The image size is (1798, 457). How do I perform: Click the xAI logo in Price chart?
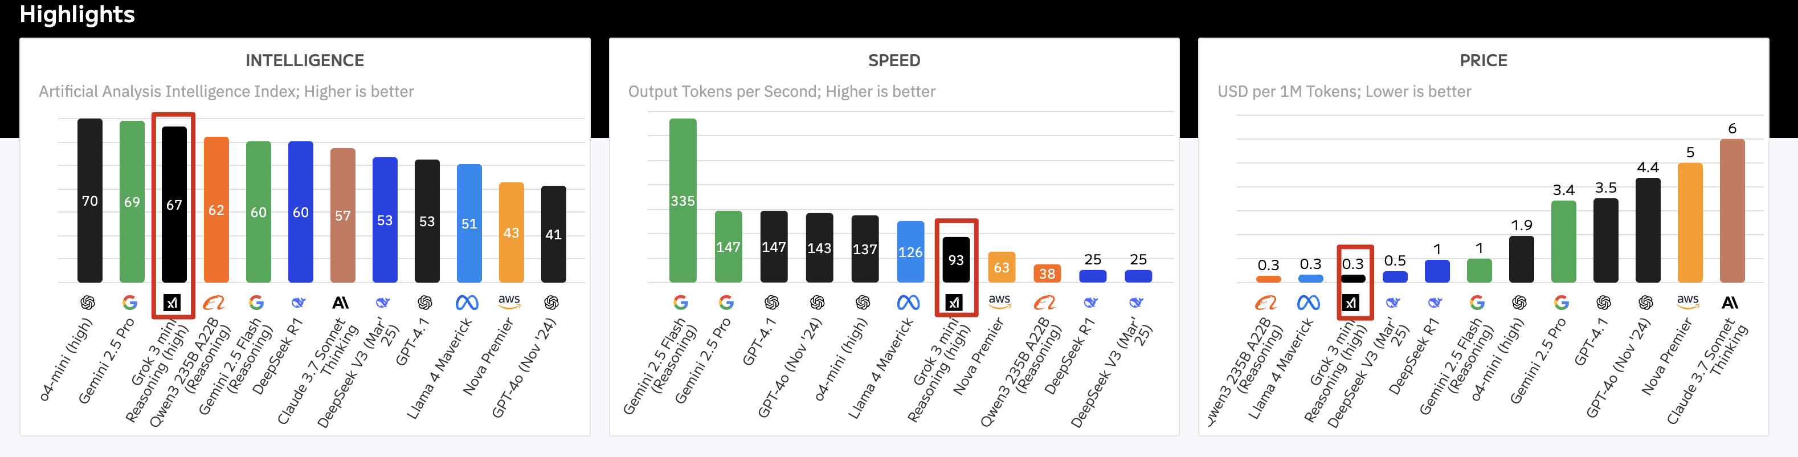click(x=1351, y=302)
